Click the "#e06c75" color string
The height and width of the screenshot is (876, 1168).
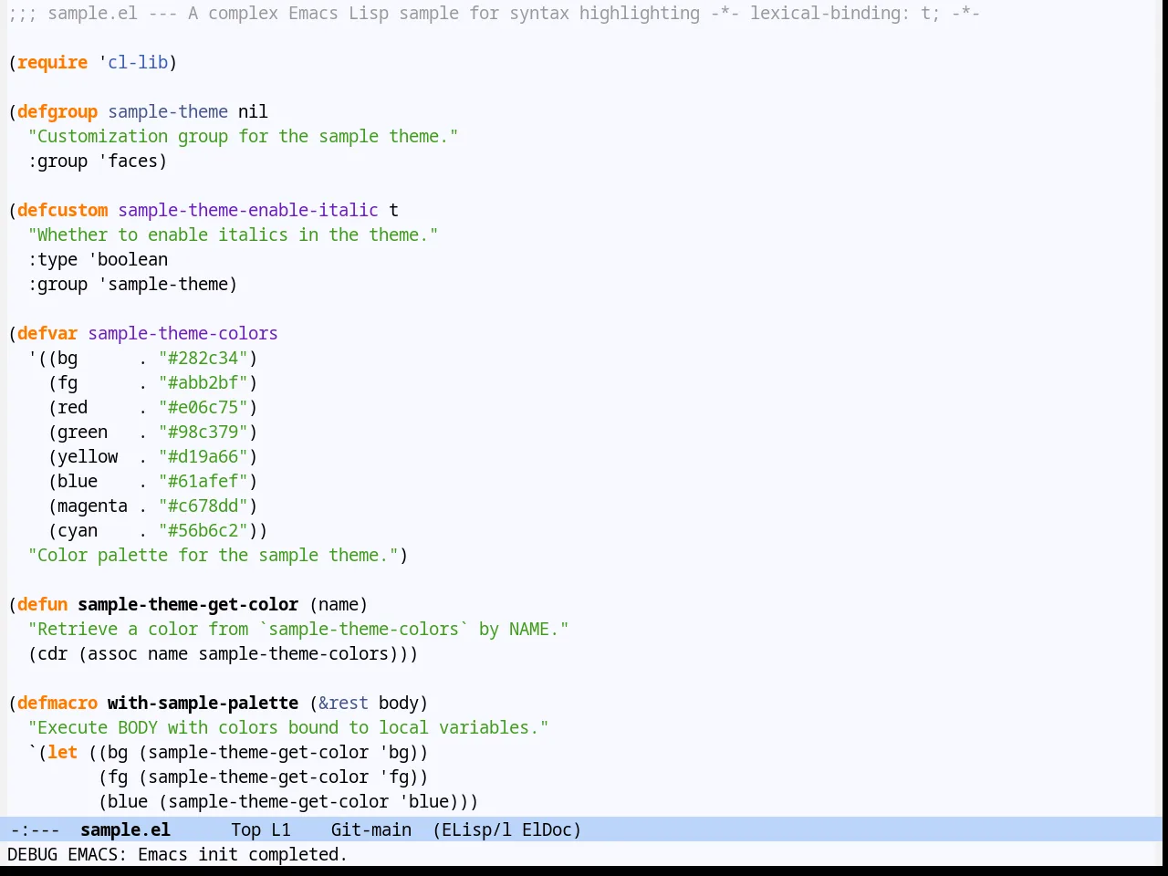click(203, 407)
